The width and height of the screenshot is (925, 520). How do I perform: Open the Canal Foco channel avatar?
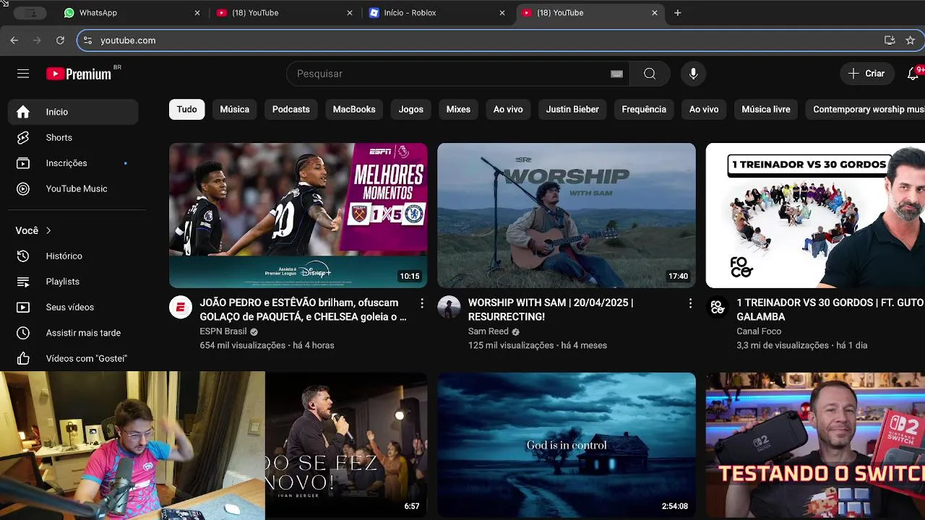(x=718, y=308)
